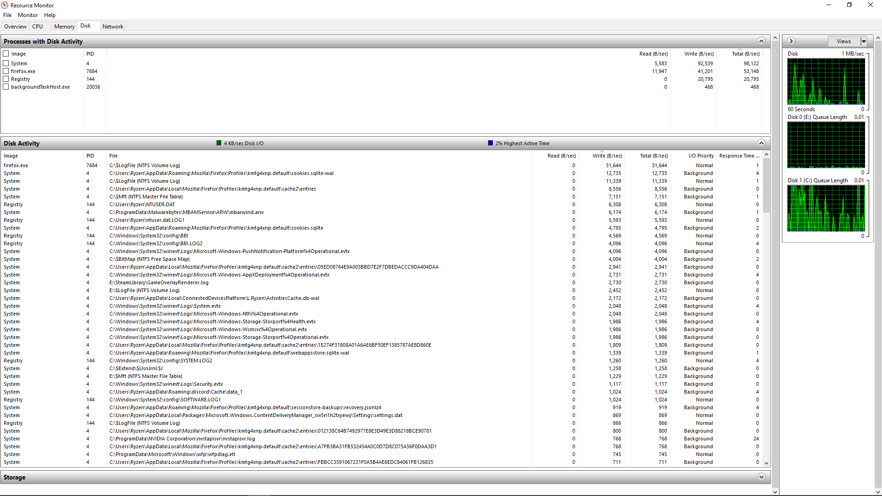Click the Disk 1 MB/sec graph

(826, 82)
